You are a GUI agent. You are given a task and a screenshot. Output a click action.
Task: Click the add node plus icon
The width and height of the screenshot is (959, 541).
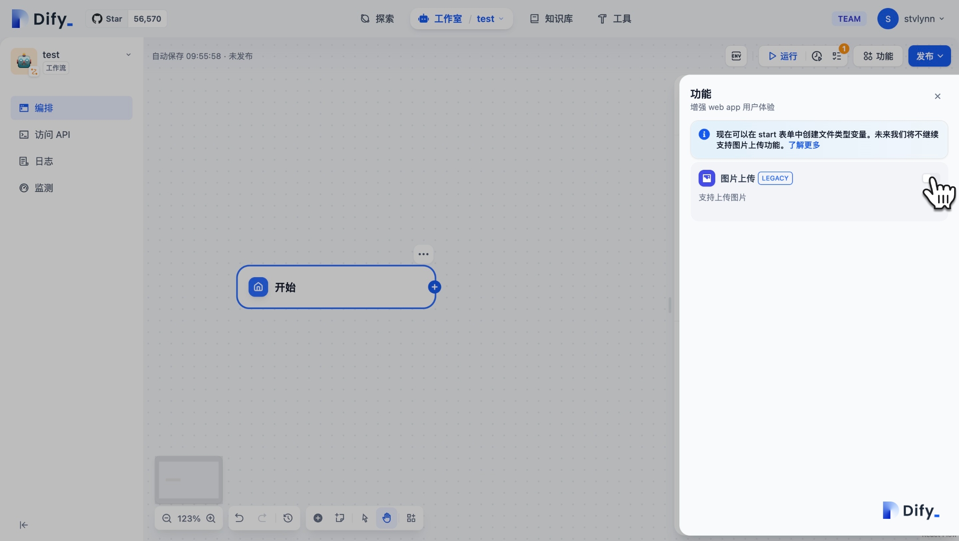318,518
